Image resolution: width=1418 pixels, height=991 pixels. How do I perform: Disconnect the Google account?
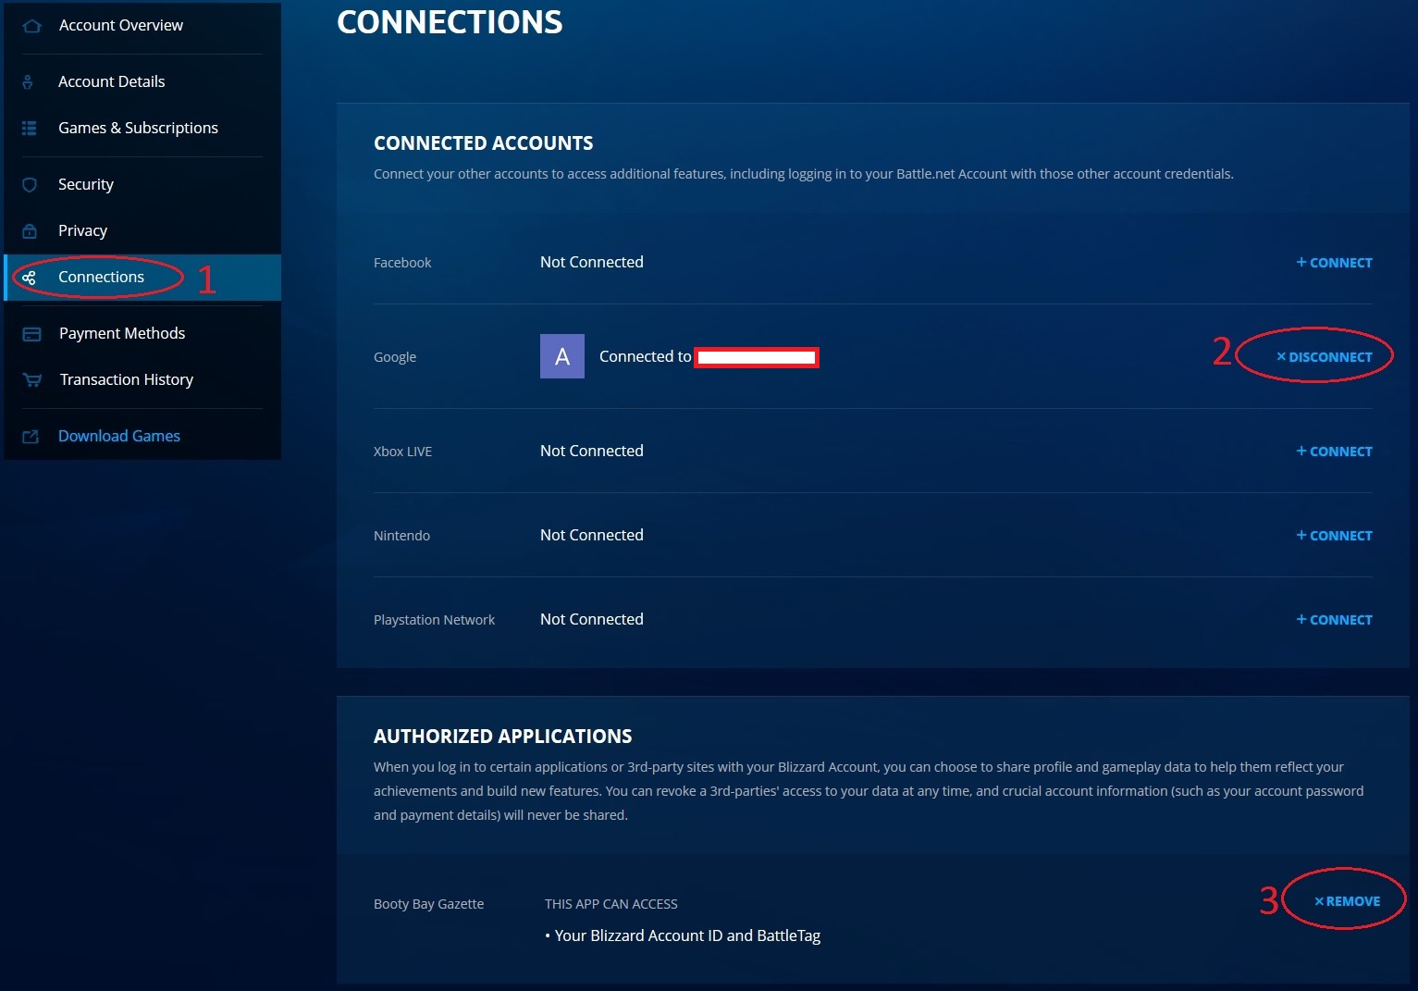[x=1324, y=357]
